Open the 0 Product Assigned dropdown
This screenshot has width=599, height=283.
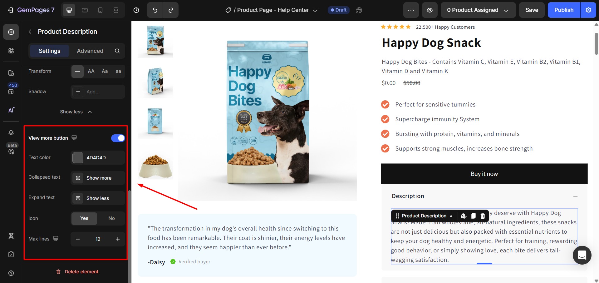478,10
